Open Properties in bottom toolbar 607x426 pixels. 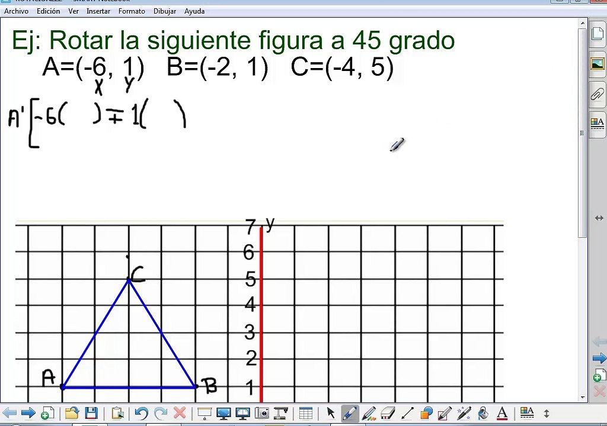pos(527,413)
